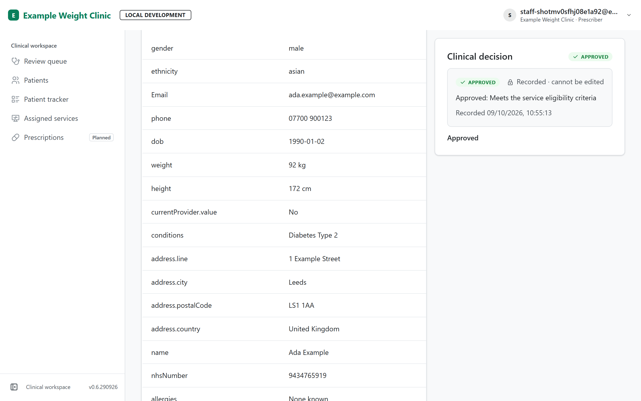Click the staff email account name

(569, 12)
